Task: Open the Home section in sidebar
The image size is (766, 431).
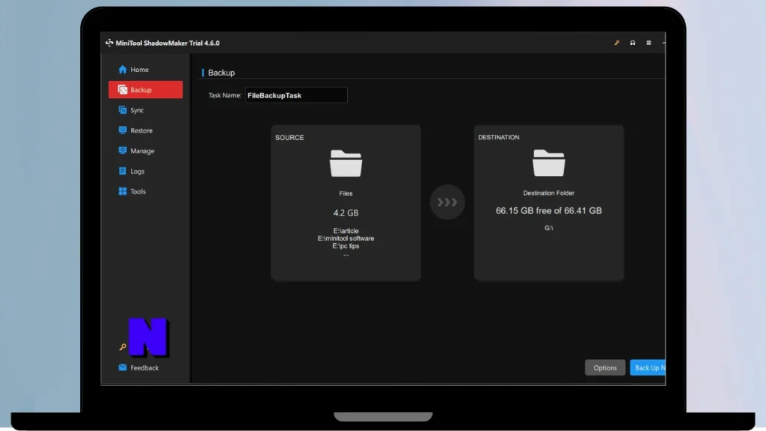Action: click(x=145, y=70)
